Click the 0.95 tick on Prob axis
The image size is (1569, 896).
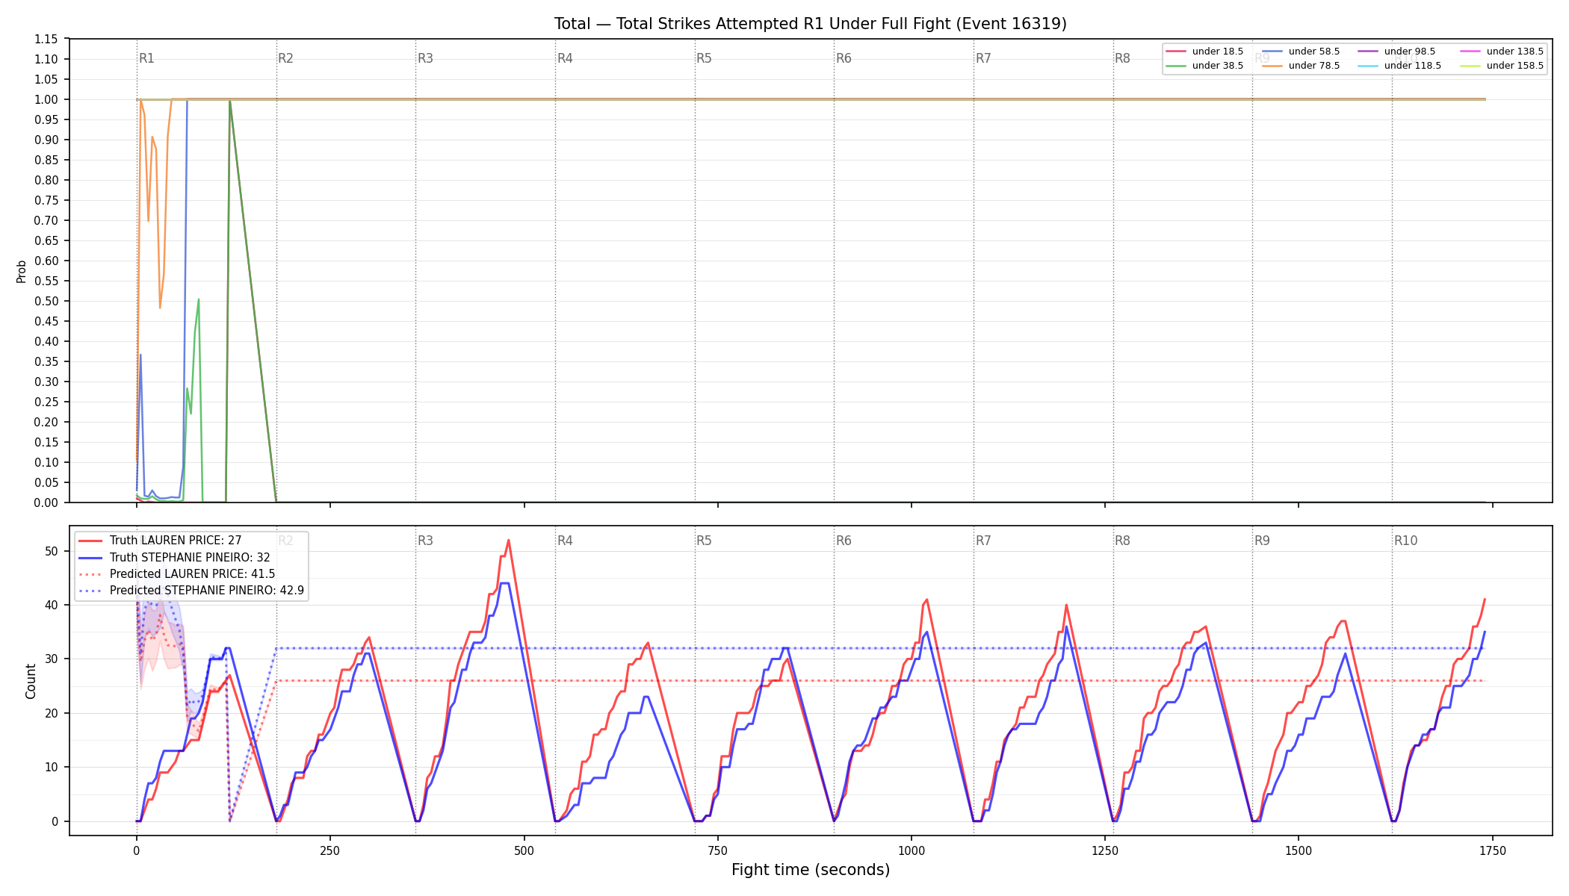coord(46,119)
